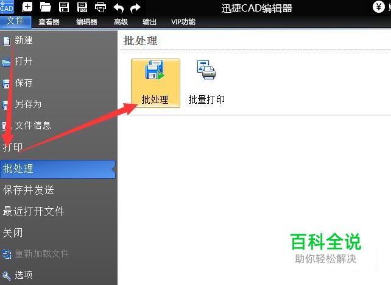Open 最近打开文件 list
The height and width of the screenshot is (285, 391).
[33, 211]
